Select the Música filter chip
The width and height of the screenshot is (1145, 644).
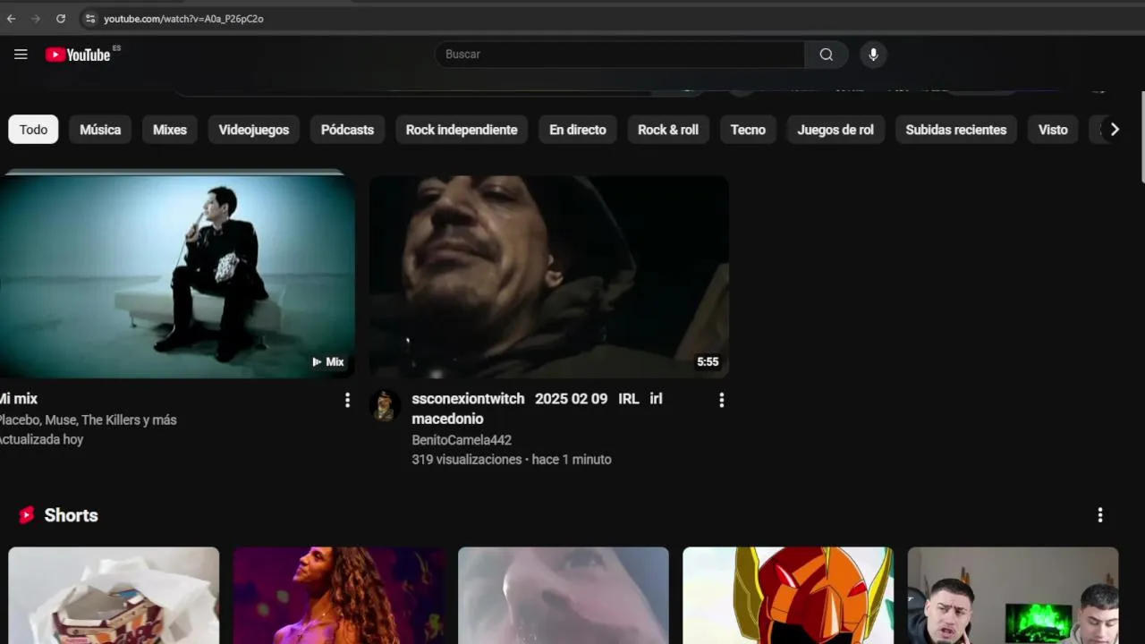coord(100,130)
